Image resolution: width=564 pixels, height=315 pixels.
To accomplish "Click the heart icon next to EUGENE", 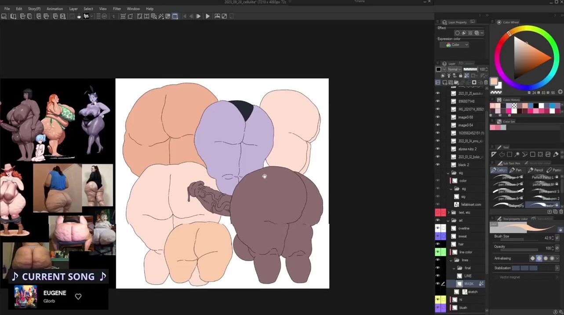I will (x=78, y=297).
